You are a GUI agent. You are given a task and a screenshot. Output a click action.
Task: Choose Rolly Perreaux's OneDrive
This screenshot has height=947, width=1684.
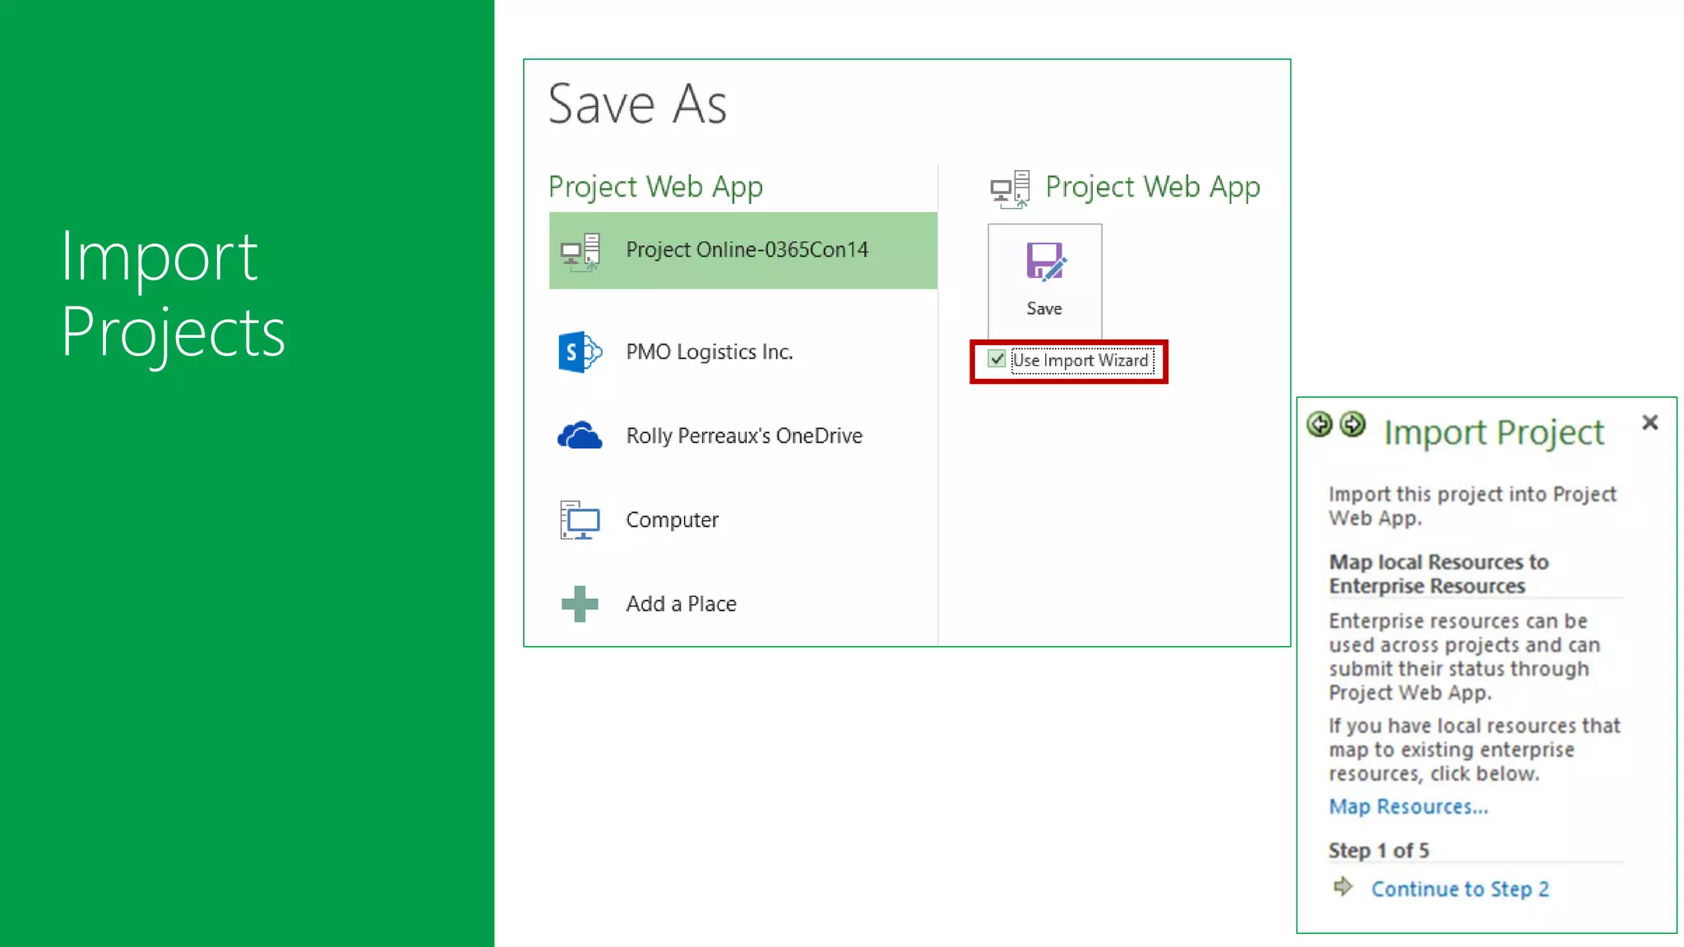click(744, 436)
